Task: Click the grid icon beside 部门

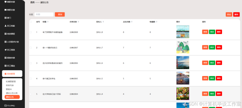Action: click(x=6, y=18)
